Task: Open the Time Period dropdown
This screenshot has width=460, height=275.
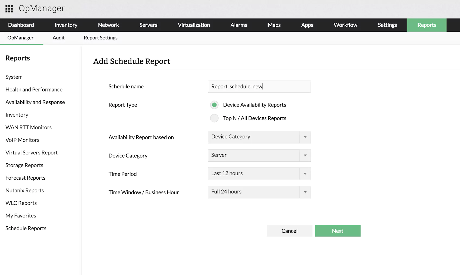Action: click(x=259, y=174)
